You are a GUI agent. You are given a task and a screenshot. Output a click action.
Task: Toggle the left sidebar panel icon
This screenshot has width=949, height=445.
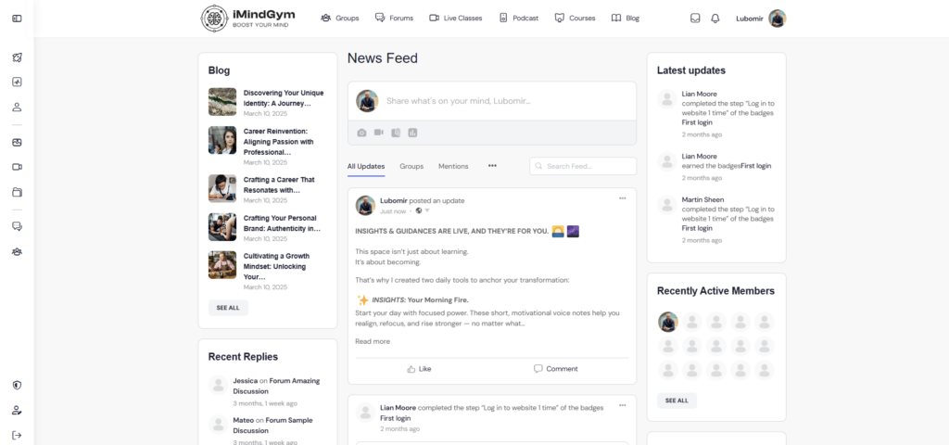17,19
